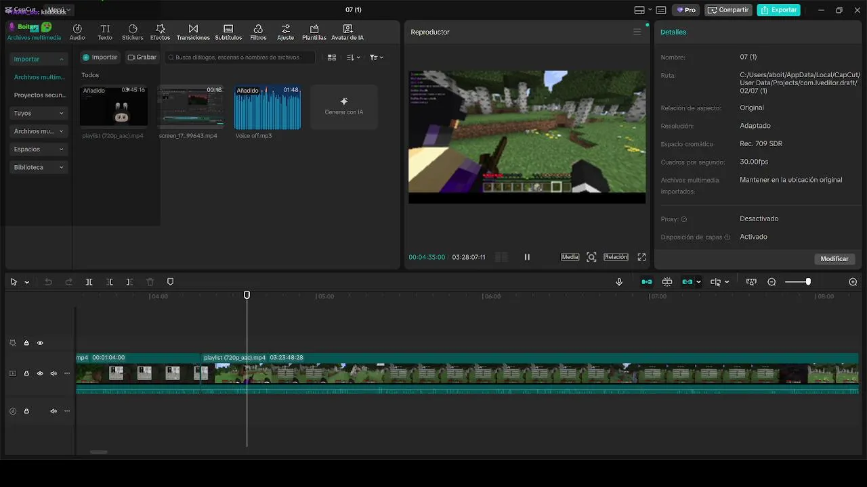This screenshot has height=487, width=867.
Task: Open the Ajuste panel
Action: pyautogui.click(x=286, y=32)
